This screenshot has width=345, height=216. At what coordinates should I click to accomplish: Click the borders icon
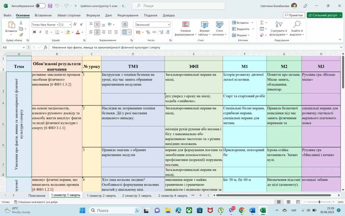(57, 32)
